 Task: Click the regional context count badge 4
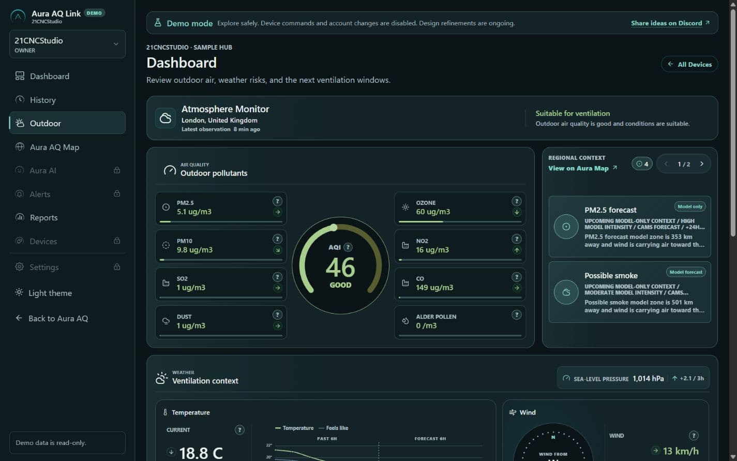click(642, 164)
